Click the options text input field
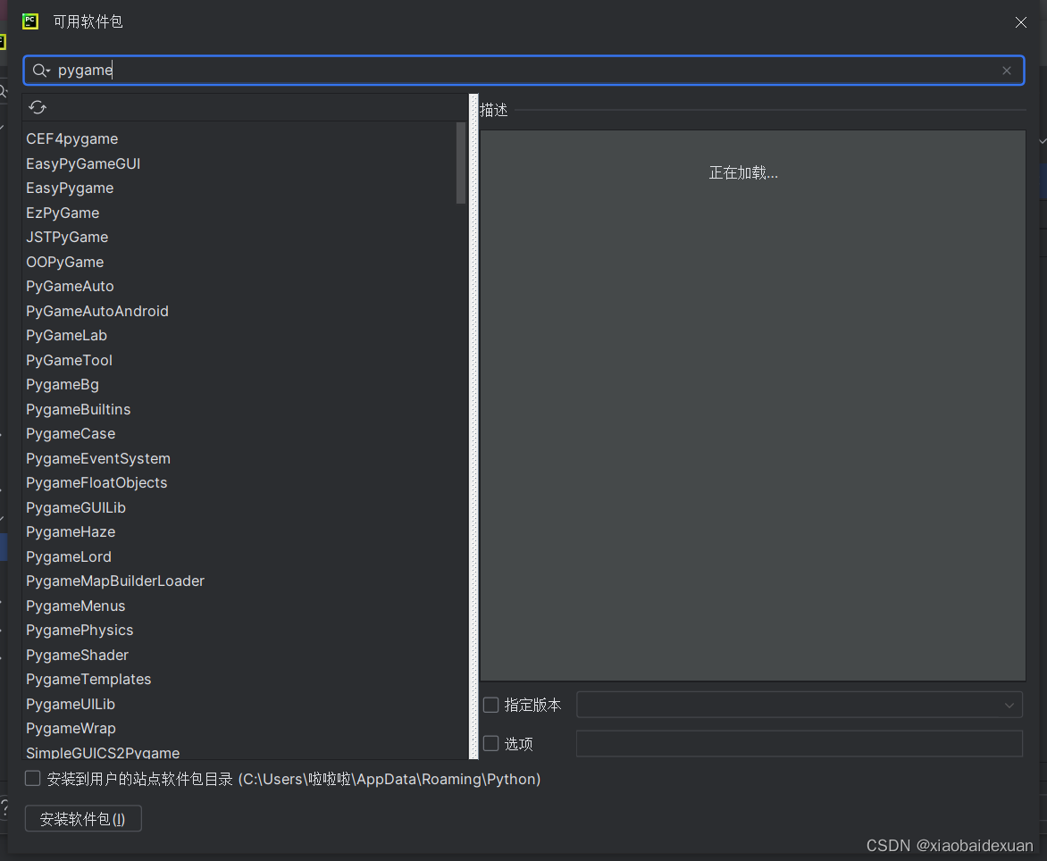 click(x=800, y=743)
